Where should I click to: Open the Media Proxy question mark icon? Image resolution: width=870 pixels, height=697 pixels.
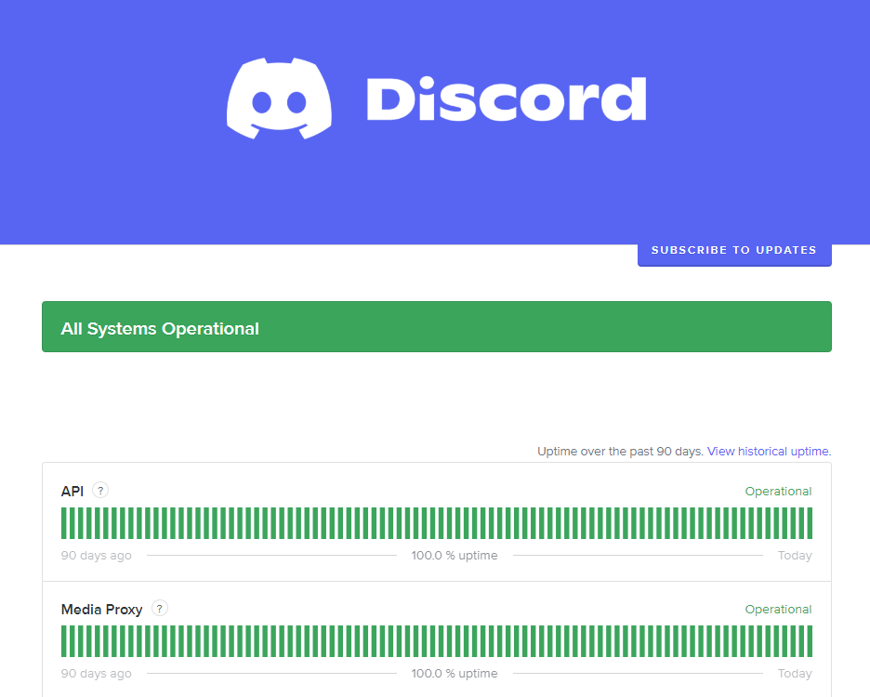tap(160, 609)
